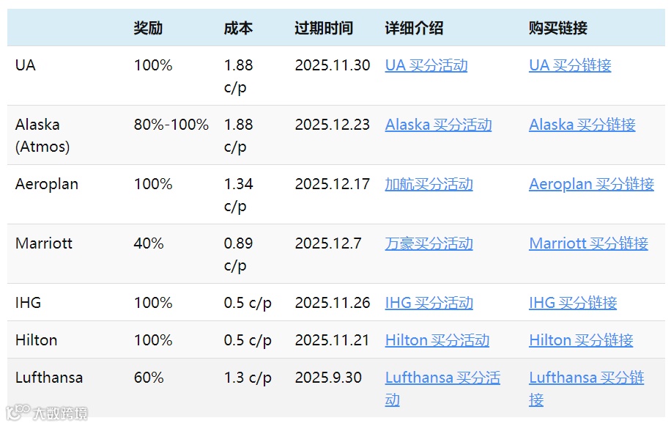This screenshot has width=671, height=426.
Task: Open the UA 买分活动 link
Action: point(426,65)
